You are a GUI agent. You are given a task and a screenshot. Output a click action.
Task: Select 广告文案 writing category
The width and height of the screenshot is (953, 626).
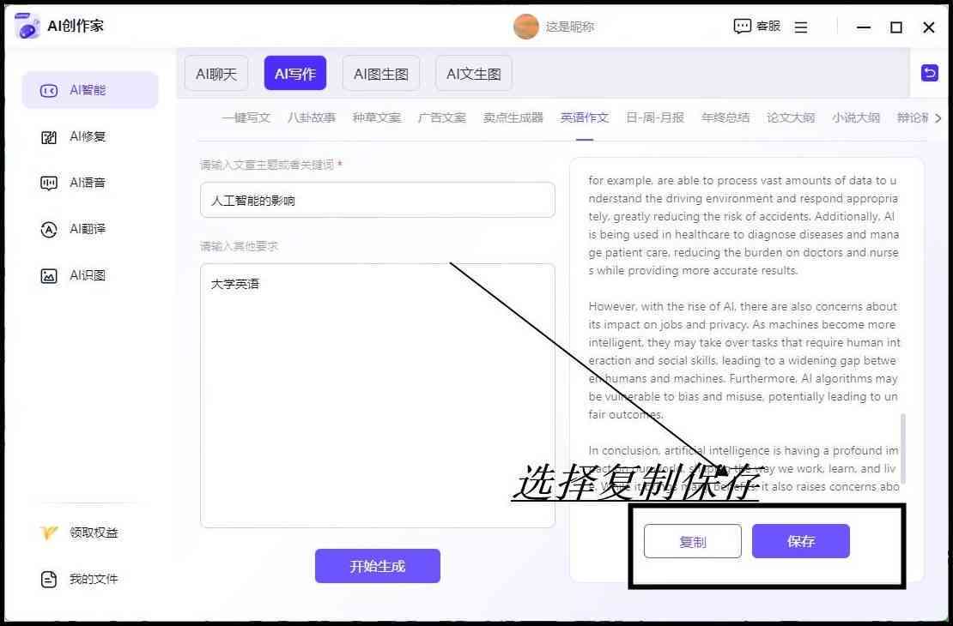[442, 117]
